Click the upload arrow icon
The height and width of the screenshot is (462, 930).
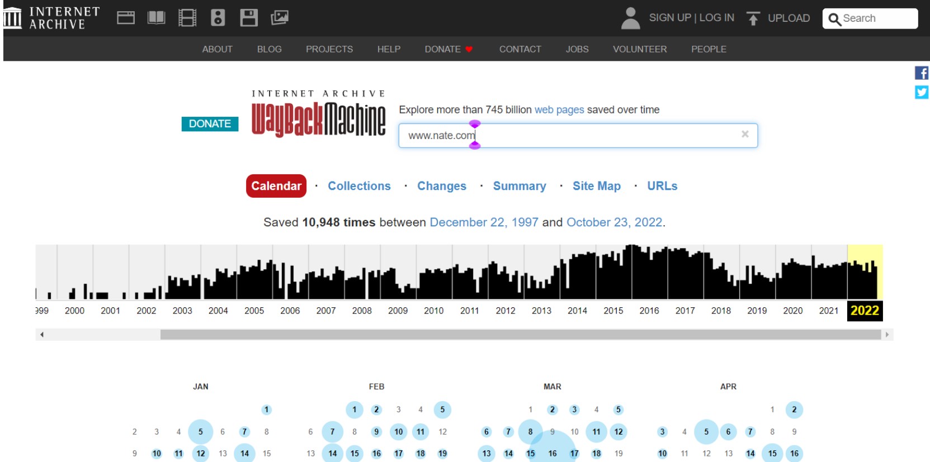753,18
